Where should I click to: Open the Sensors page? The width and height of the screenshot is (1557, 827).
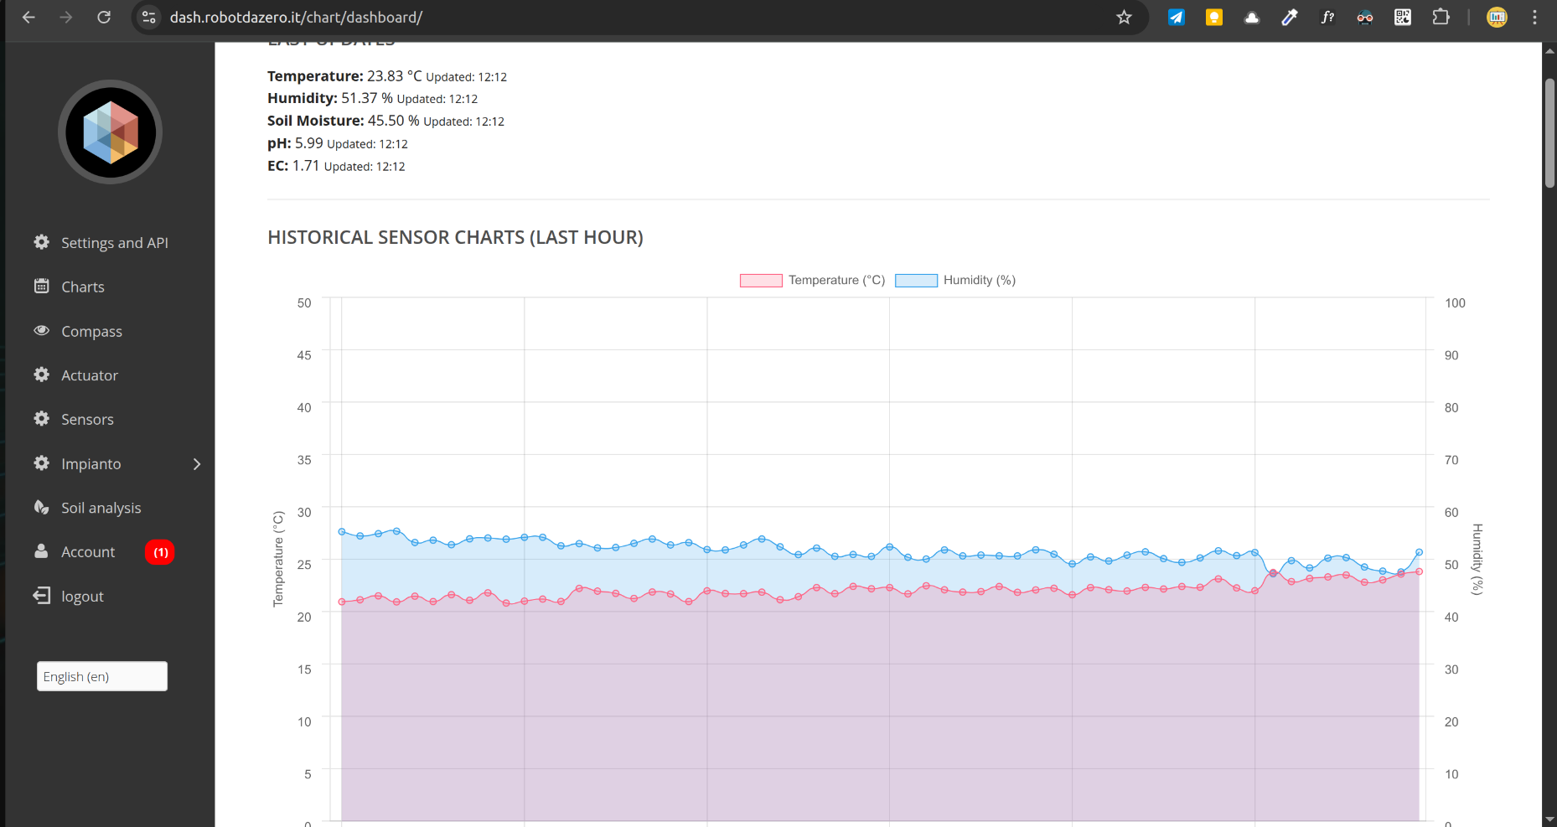87,419
